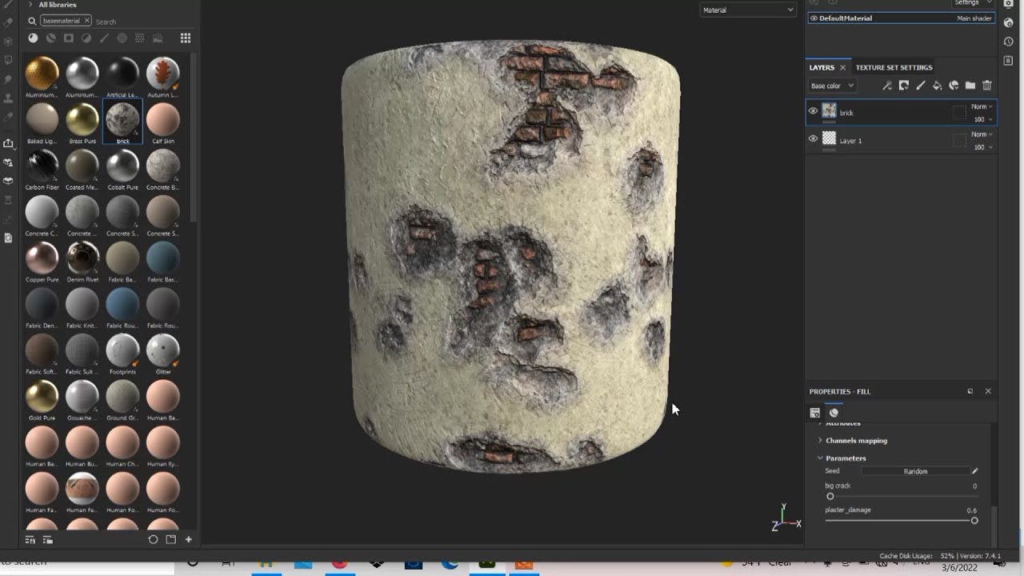Click the add mask icon in Layers toolbar
Screen dimensions: 1024x576
pos(904,86)
